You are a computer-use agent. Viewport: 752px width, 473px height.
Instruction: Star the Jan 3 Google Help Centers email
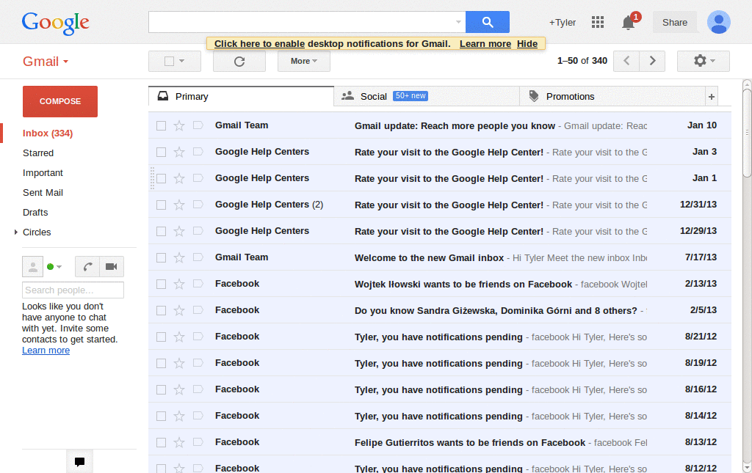pos(179,152)
